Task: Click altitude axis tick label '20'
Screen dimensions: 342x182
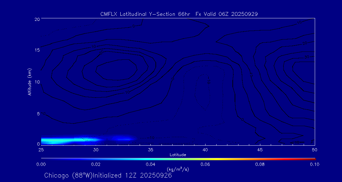Action: click(37, 19)
